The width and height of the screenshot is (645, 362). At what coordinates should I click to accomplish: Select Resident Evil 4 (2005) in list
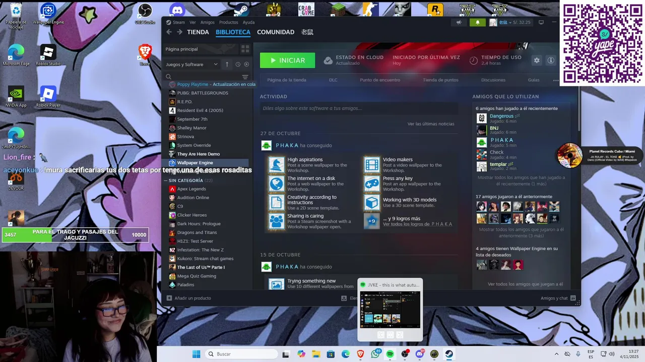tap(200, 111)
